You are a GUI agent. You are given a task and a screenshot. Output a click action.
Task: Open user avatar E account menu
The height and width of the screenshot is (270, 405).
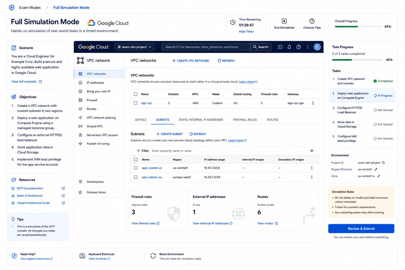(317, 47)
